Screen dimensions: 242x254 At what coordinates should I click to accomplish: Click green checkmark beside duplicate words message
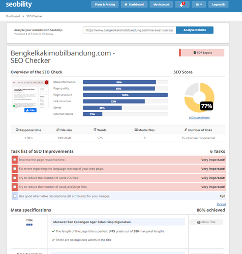[53, 240]
